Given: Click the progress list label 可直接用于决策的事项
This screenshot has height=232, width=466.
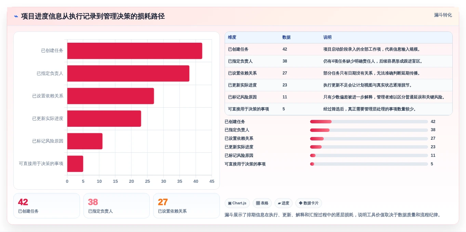Looking at the screenshot, I should (x=245, y=164).
